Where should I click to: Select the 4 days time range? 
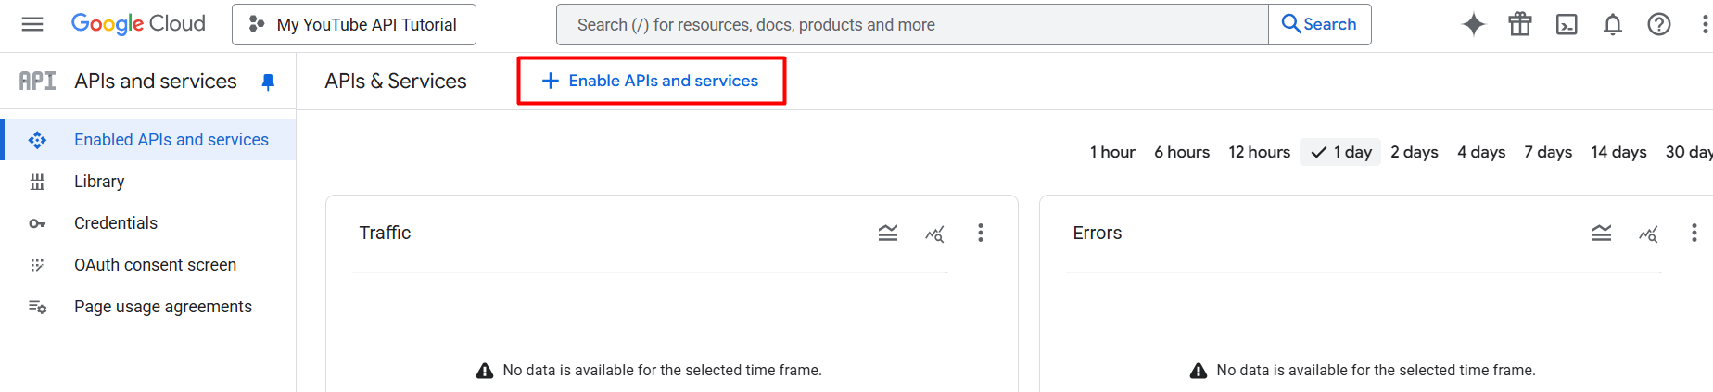click(1481, 152)
